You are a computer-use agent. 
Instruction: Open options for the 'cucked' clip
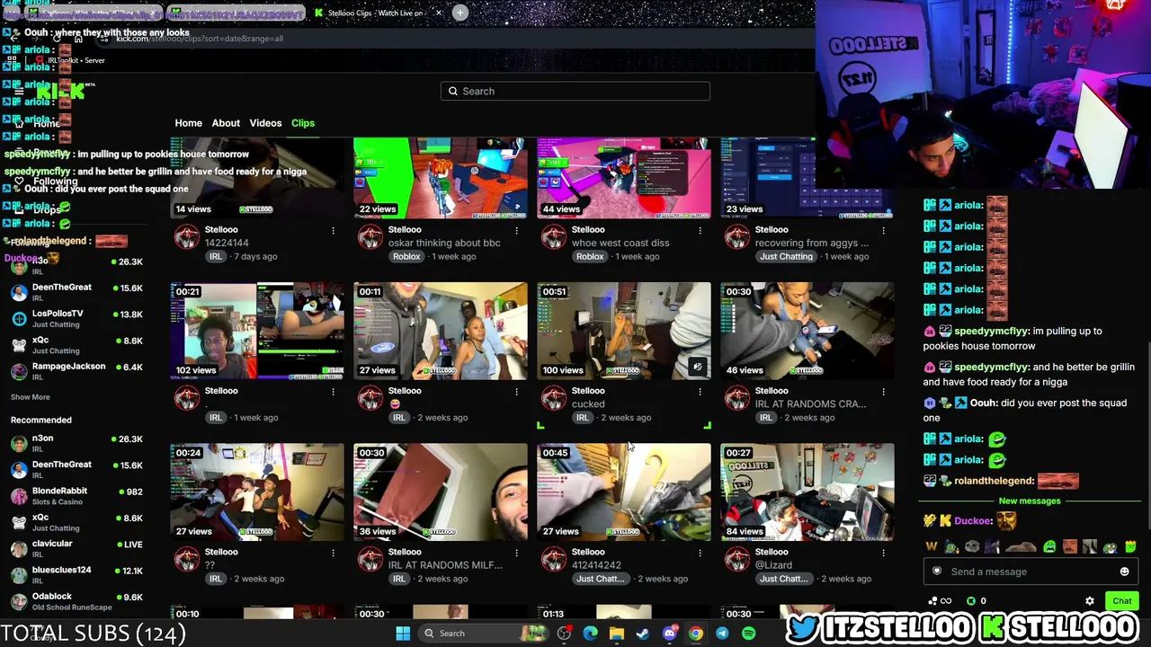700,392
